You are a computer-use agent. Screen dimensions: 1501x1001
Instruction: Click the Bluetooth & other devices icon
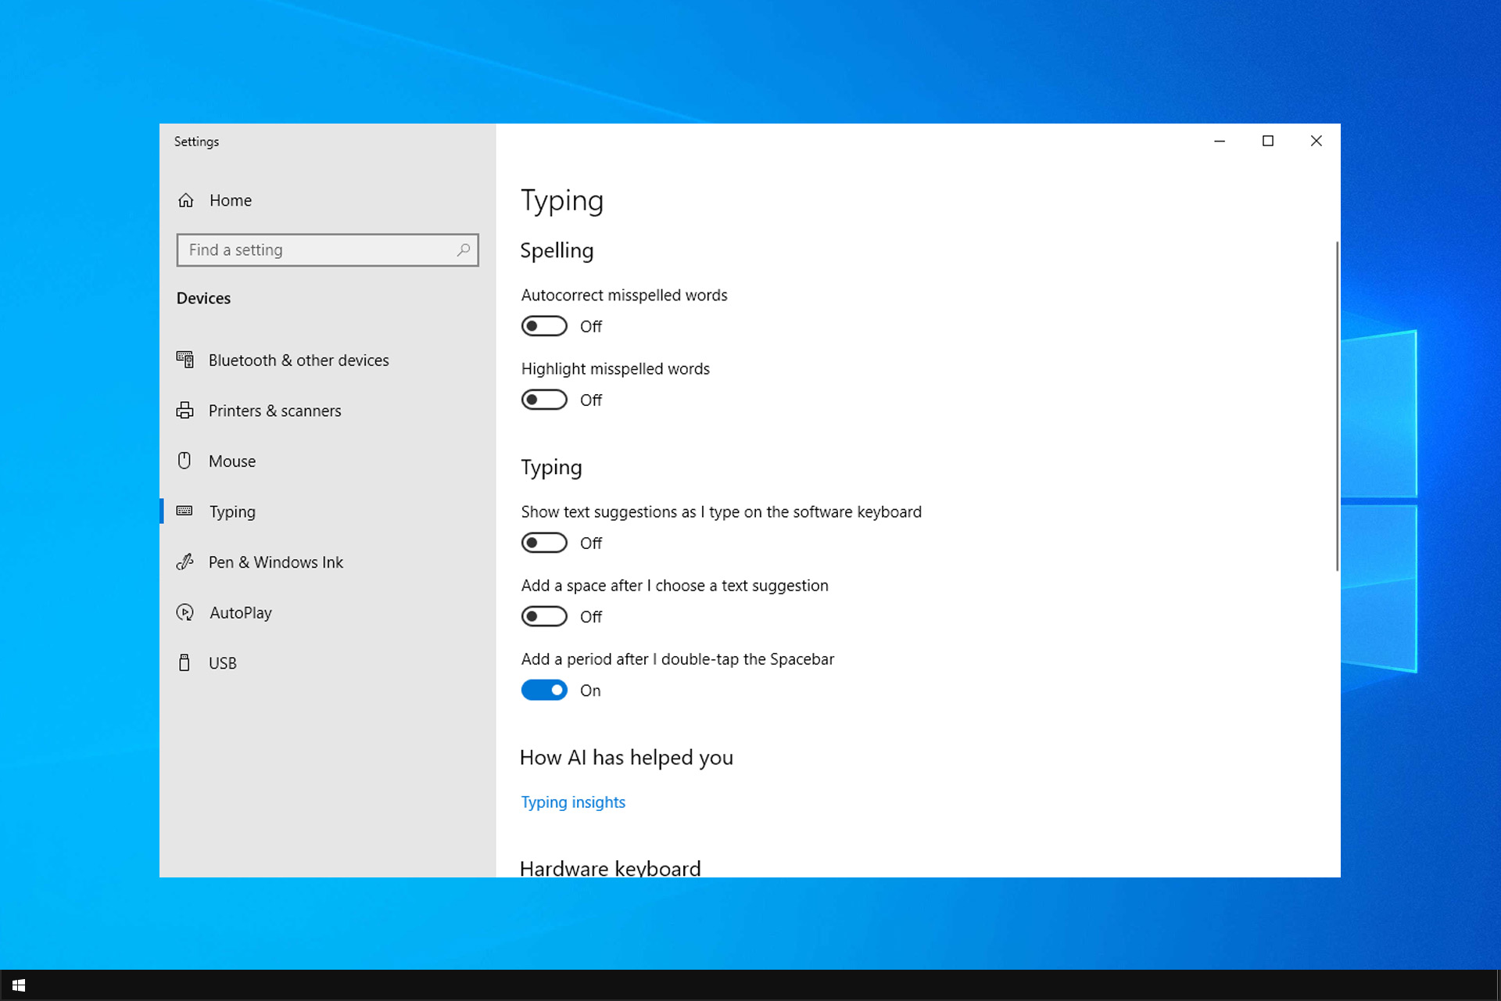(185, 360)
